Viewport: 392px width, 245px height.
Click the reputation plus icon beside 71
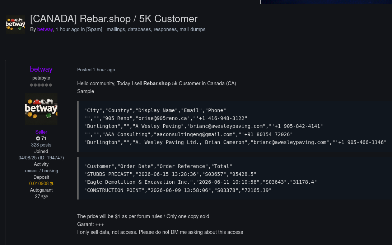click(x=38, y=139)
